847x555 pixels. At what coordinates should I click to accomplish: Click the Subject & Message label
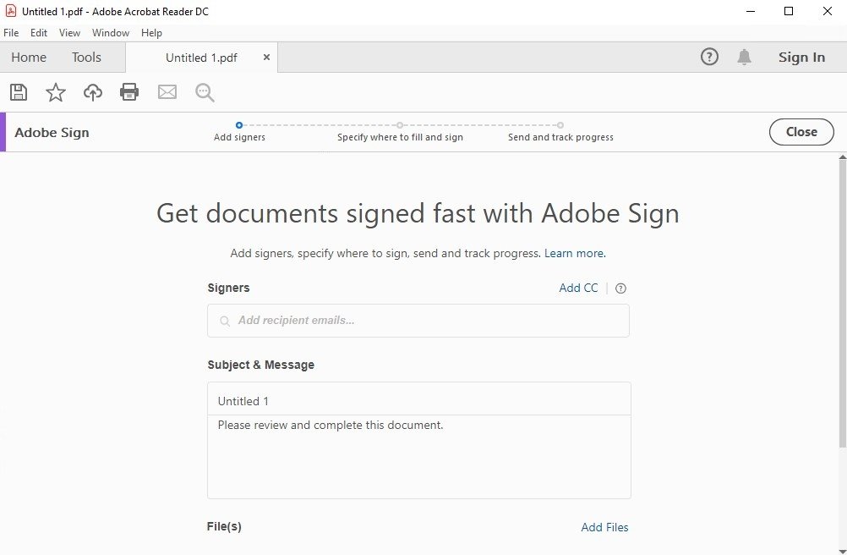261,365
